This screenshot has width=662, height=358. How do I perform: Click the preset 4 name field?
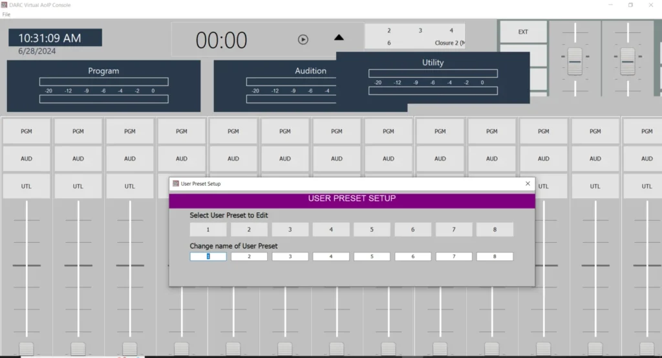pos(330,256)
